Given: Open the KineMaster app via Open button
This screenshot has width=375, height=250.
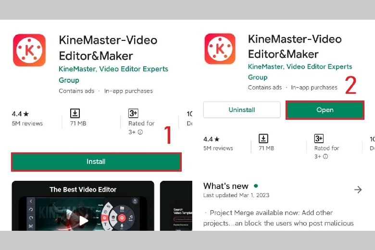Looking at the screenshot, I should click(x=325, y=110).
